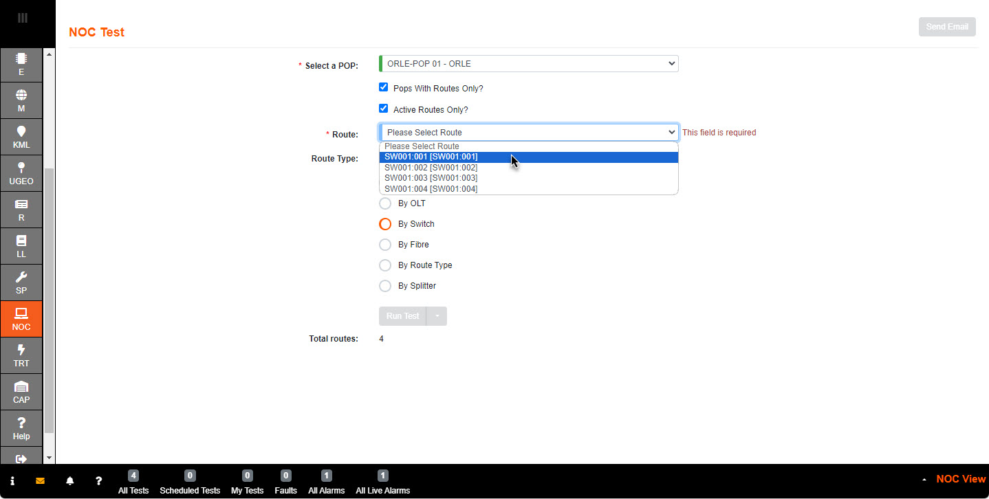Click the Send Email button
This screenshot has height=499, width=989.
point(946,27)
